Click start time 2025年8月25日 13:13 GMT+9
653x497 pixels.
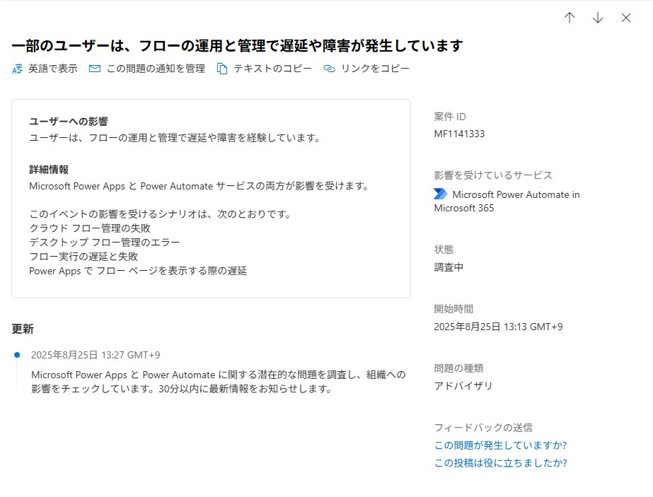[x=498, y=327]
